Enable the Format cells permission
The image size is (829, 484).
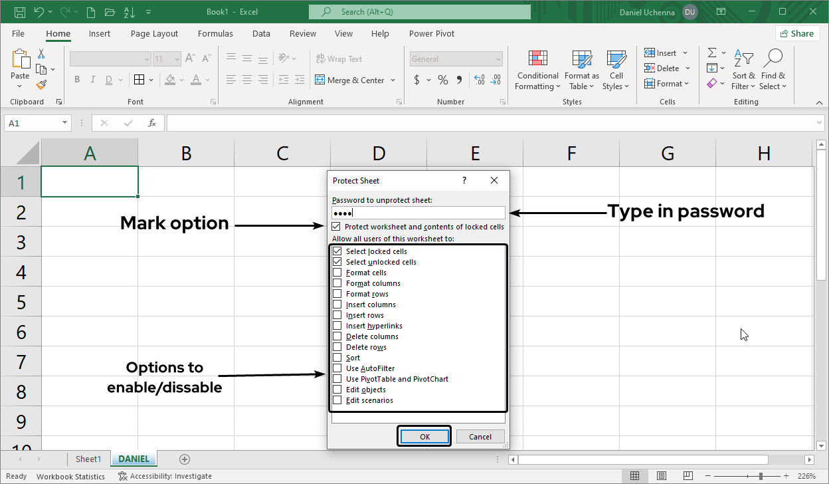click(x=338, y=273)
